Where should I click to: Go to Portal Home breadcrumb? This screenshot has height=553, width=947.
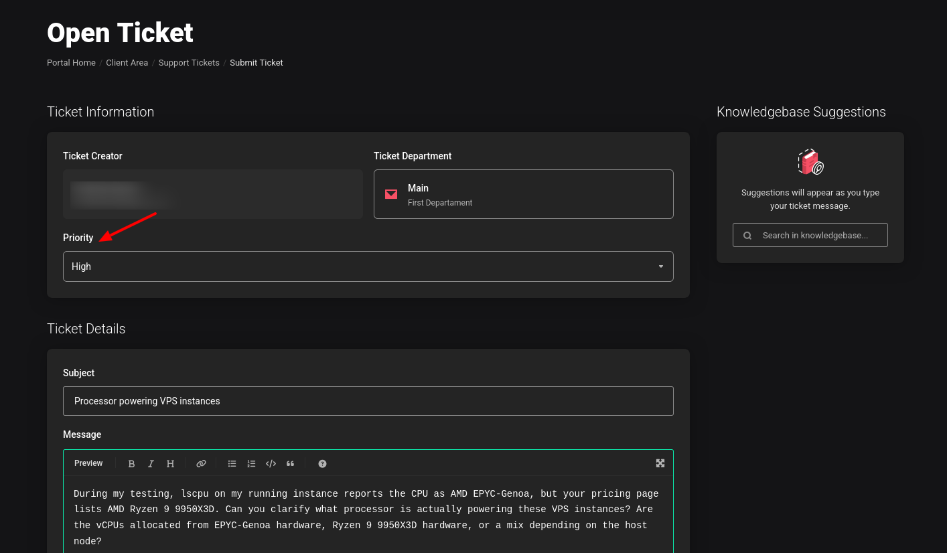pos(71,62)
